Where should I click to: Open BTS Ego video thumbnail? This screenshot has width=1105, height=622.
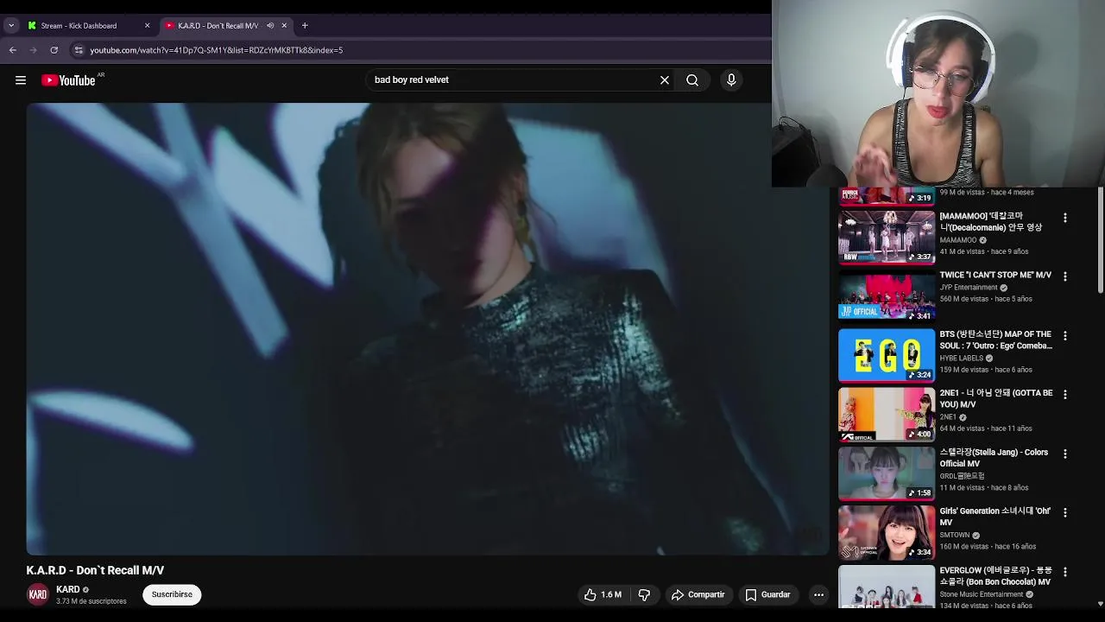pos(887,355)
